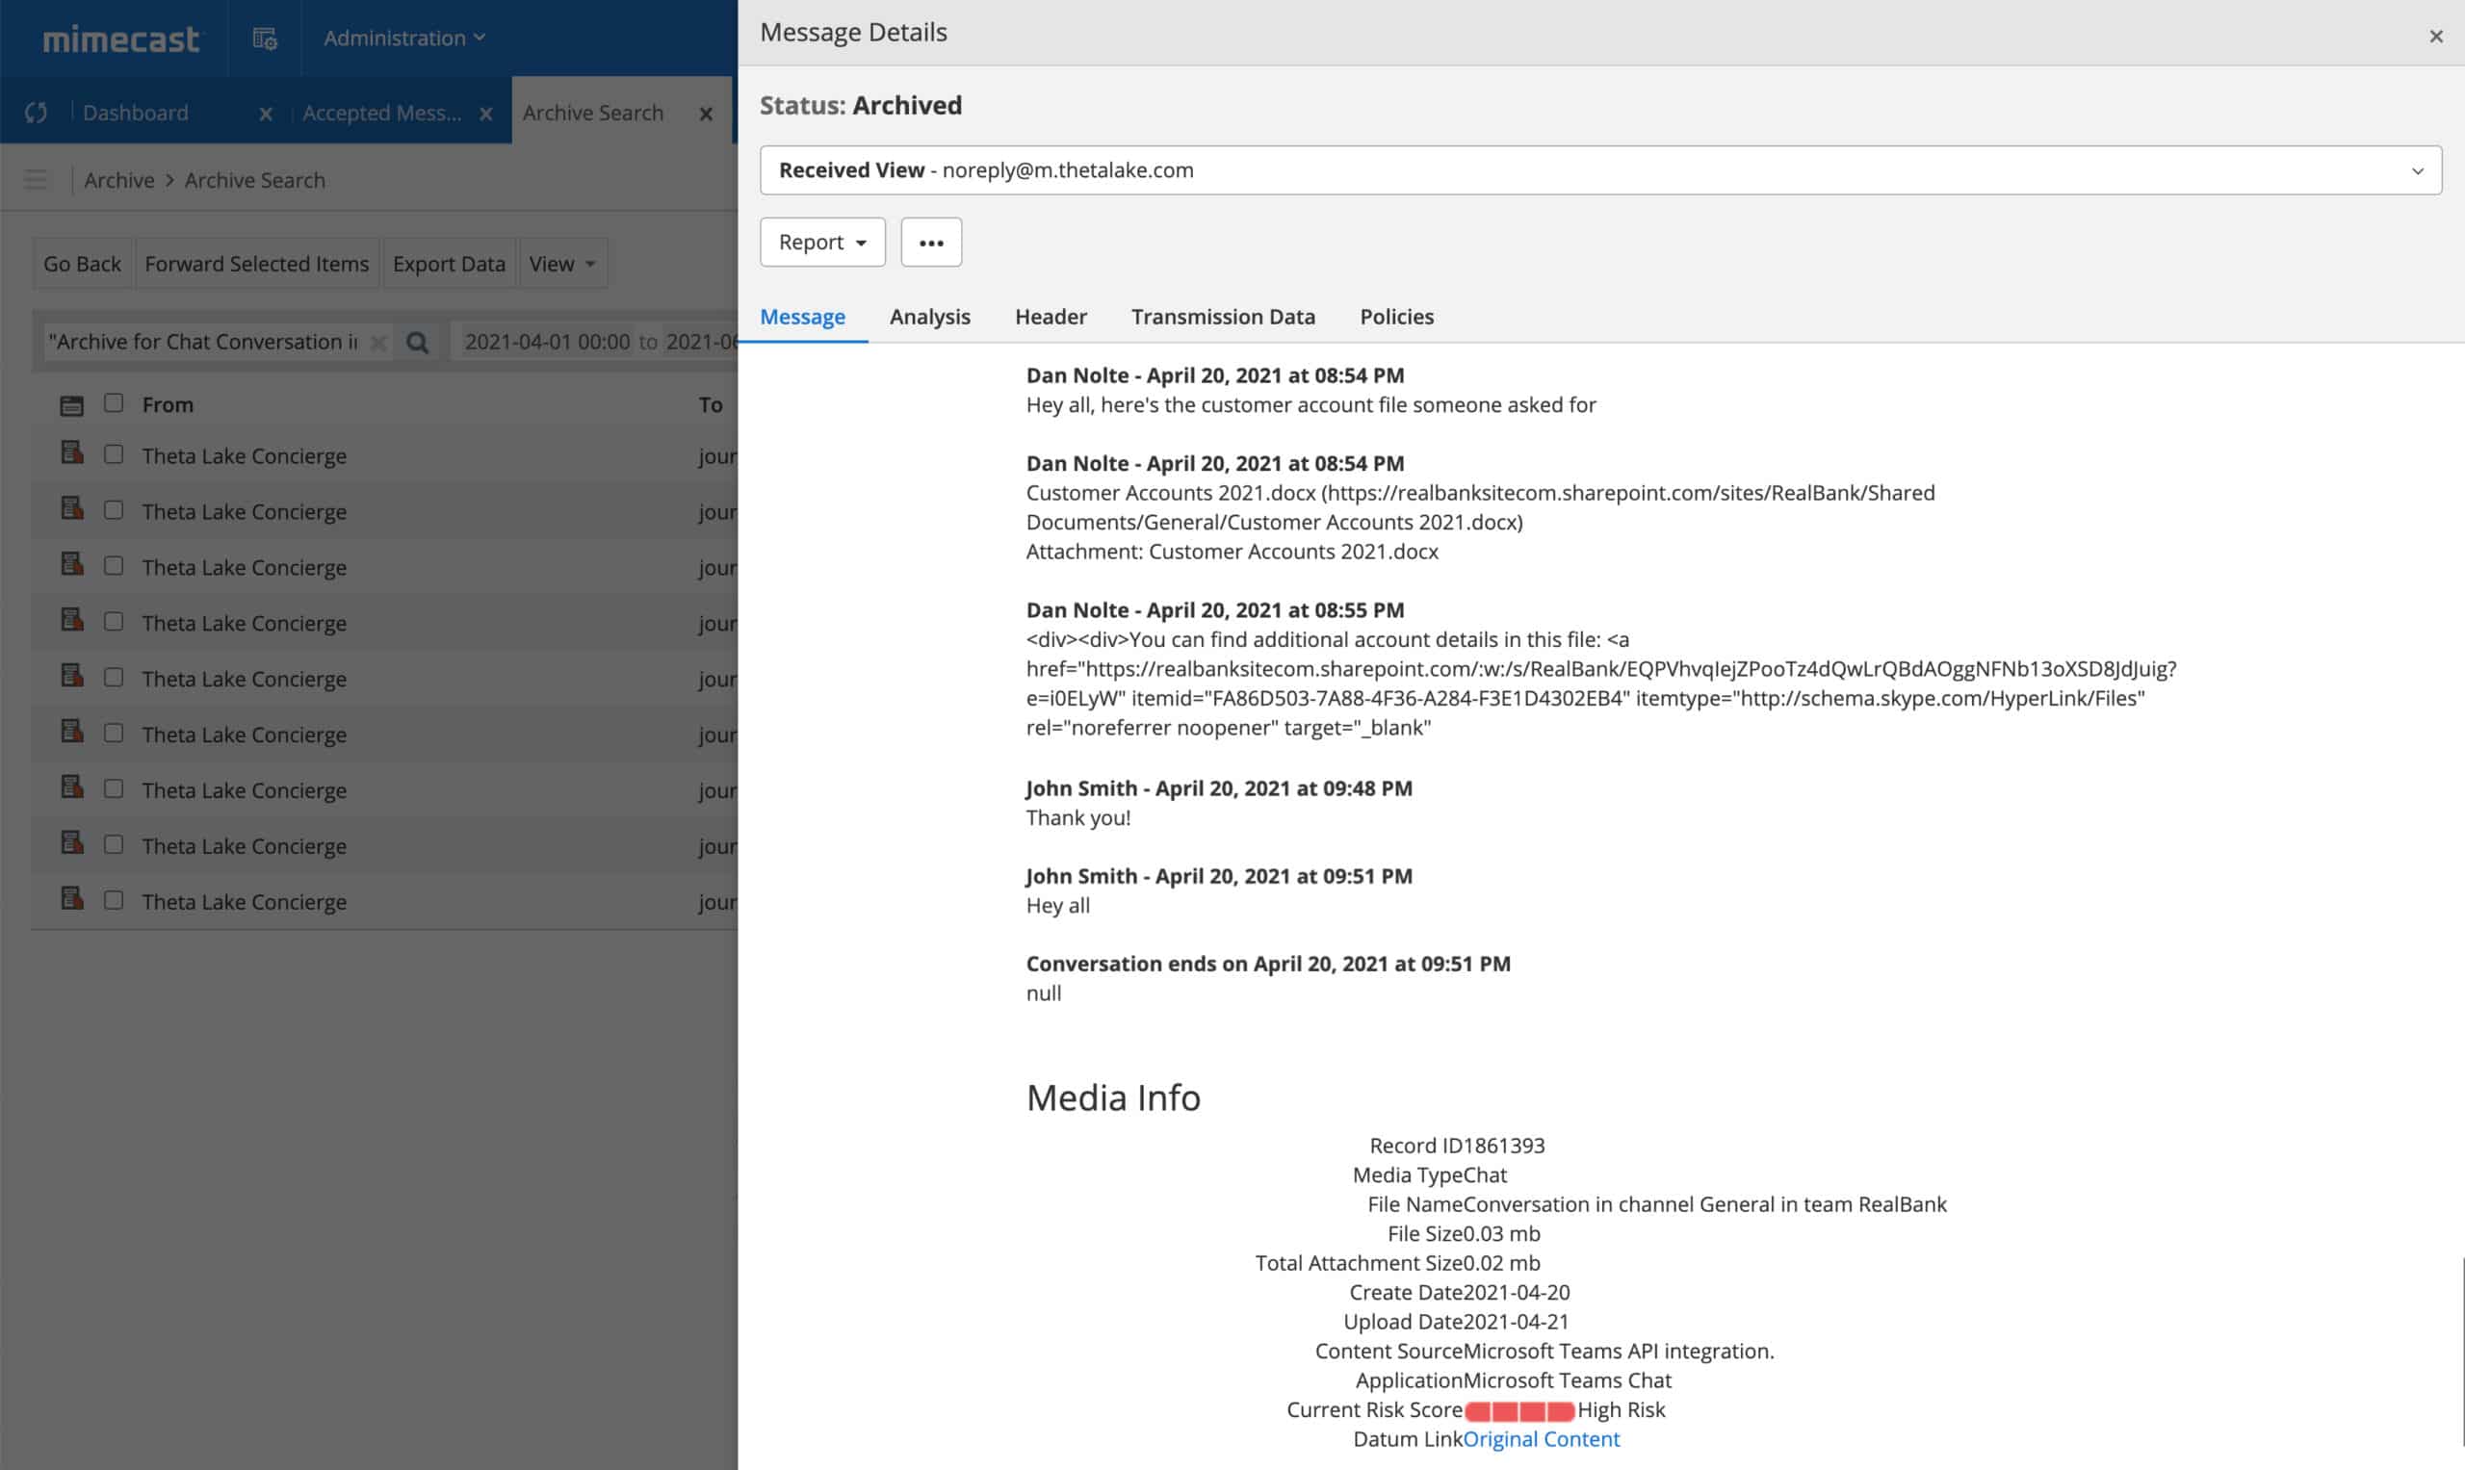Image resolution: width=2465 pixels, height=1470 pixels.
Task: Check the first Theta Lake Concierge row
Action: 114,453
